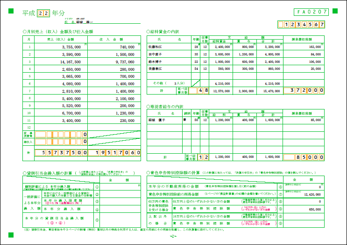Click 佐藤和江's withholding tax 162,000

[315, 47]
